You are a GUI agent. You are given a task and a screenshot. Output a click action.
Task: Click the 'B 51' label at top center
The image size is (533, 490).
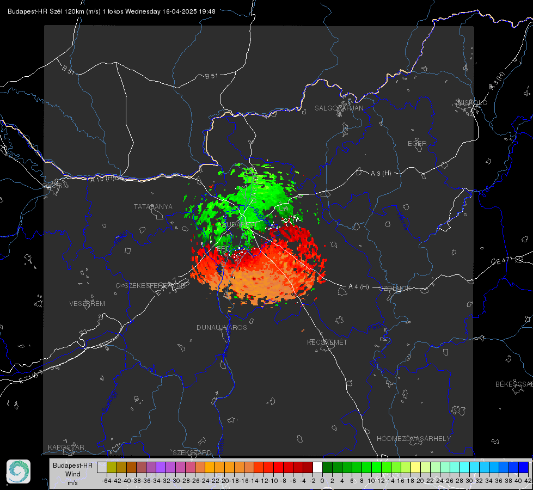211,76
